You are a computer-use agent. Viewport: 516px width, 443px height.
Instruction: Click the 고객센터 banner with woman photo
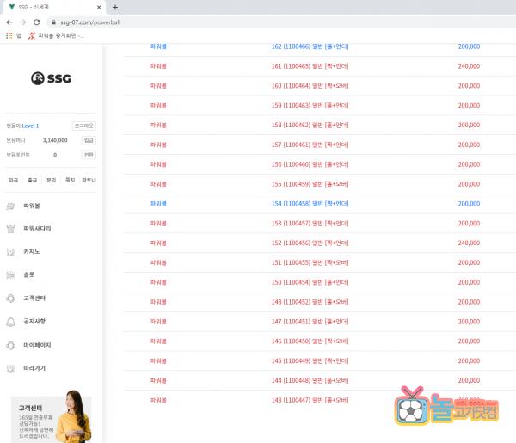(x=51, y=419)
